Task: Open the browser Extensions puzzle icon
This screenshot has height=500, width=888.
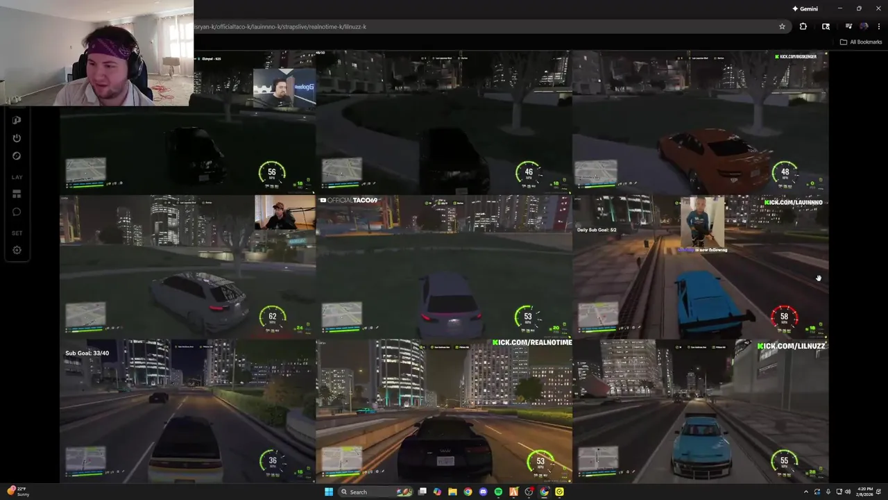Action: click(x=803, y=26)
